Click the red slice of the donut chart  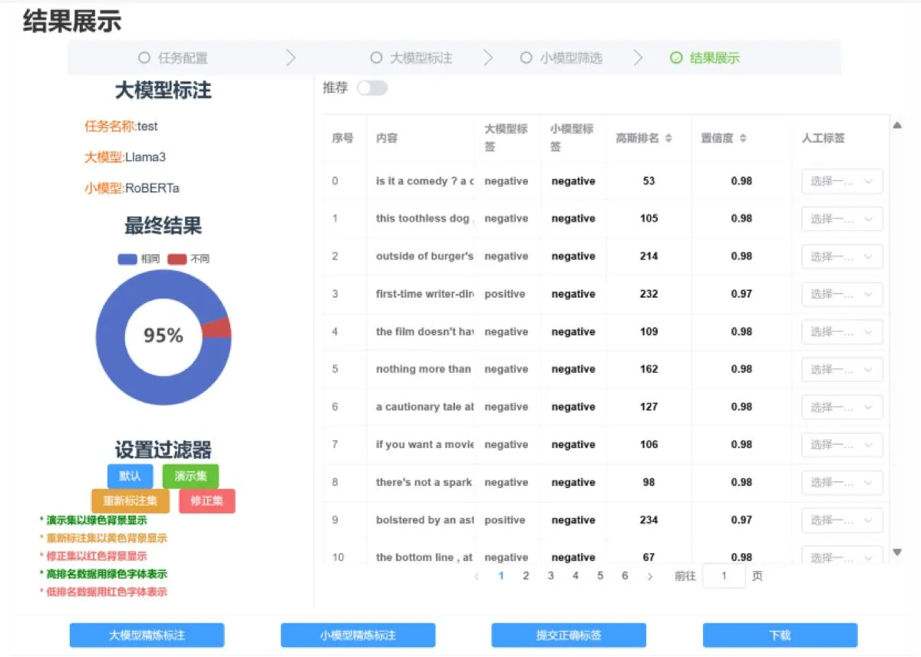(x=218, y=328)
